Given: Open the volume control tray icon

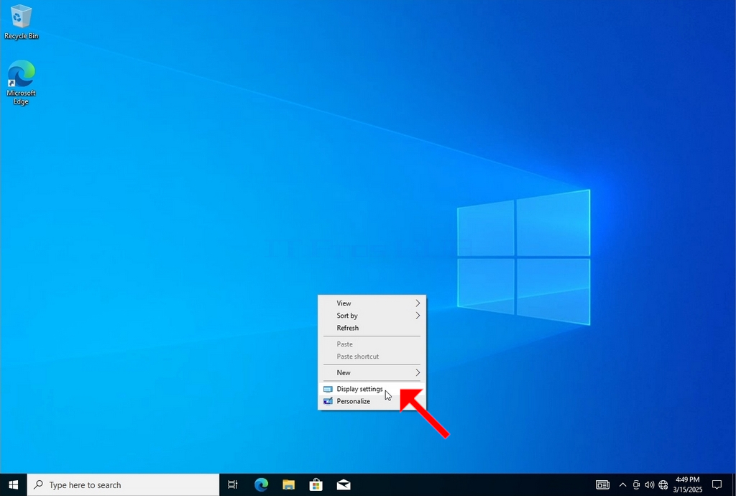Looking at the screenshot, I should [x=650, y=484].
